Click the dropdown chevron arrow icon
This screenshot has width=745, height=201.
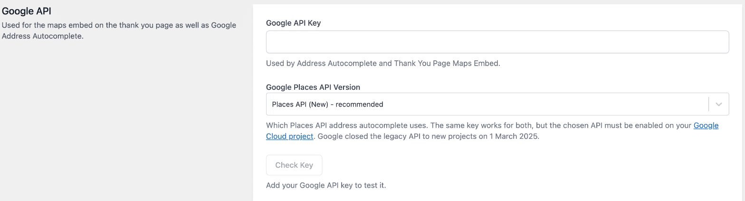718,104
